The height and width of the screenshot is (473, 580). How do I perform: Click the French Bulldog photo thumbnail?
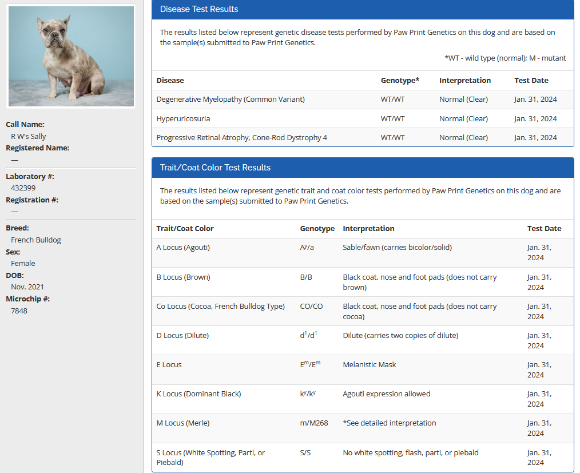pyautogui.click(x=71, y=56)
